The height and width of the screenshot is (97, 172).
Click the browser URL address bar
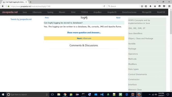coord(56,6)
